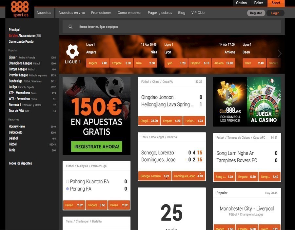Open WTA - Femeninos tennis

[x=32, y=99]
